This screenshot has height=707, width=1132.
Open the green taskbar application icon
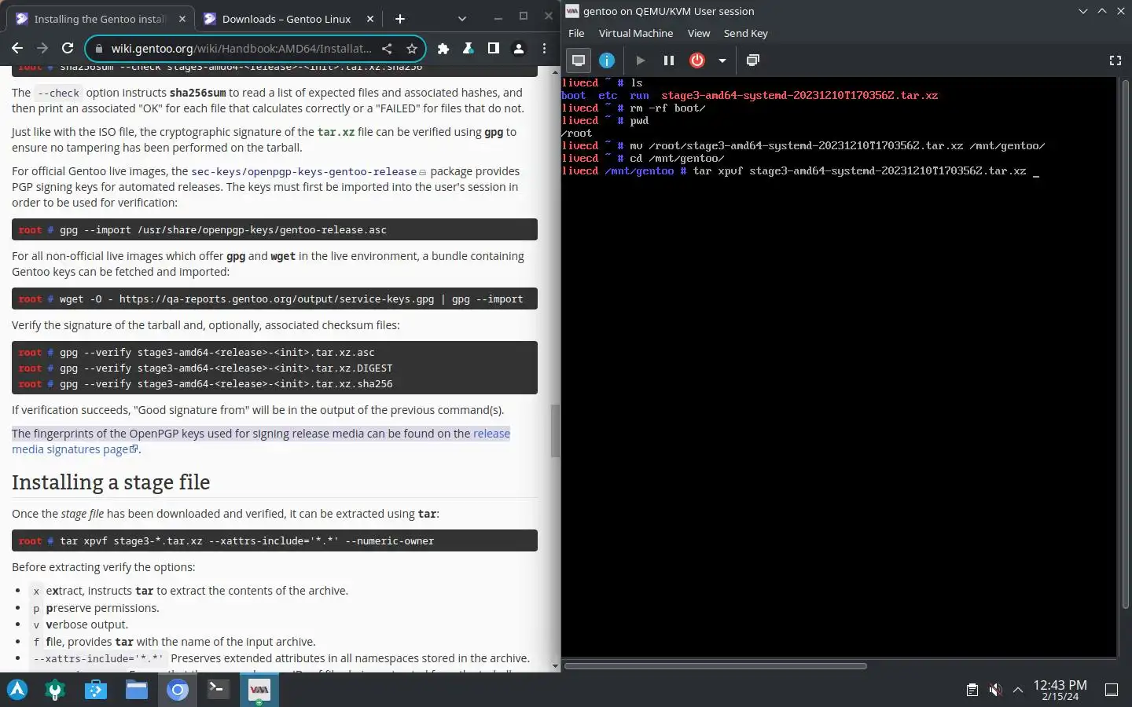tap(55, 690)
